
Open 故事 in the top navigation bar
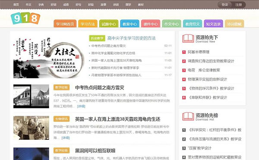[x=103, y=5]
